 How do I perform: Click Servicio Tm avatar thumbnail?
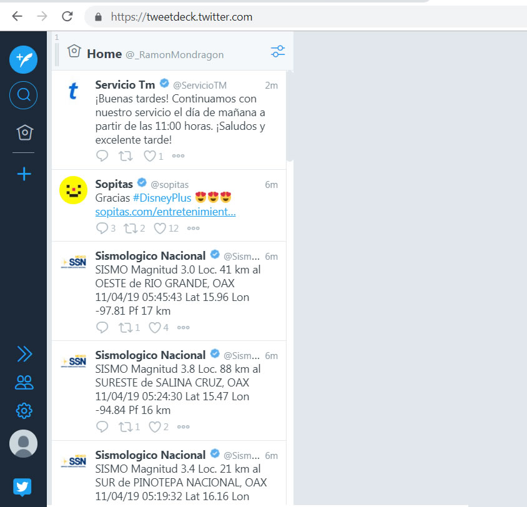[x=73, y=91]
